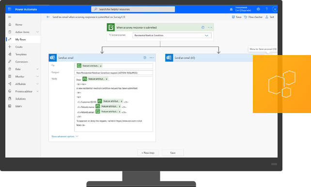
Task: Remove the Customer ESI ID attribute token
Action: (122, 101)
